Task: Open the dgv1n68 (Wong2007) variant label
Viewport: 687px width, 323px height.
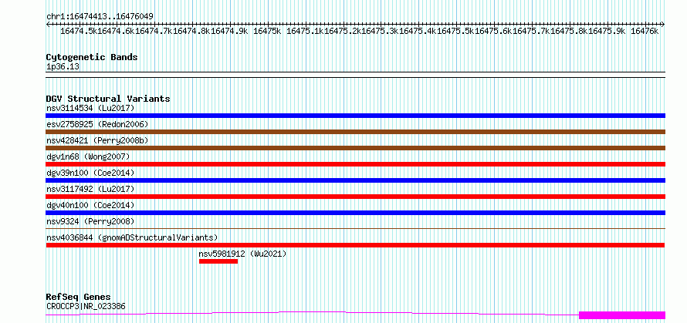Action: tap(88, 156)
